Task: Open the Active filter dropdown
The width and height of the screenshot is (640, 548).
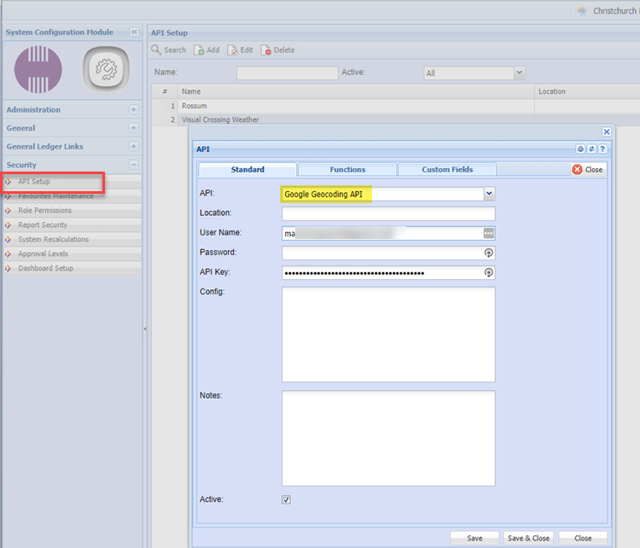Action: tap(519, 73)
